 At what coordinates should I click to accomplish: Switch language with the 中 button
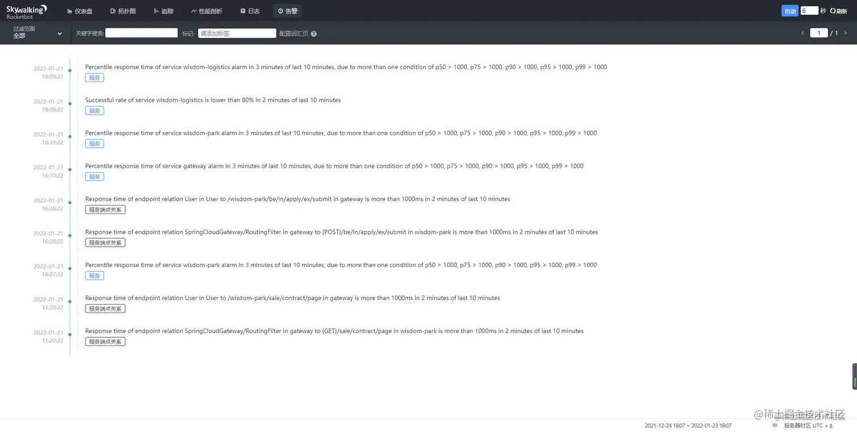click(x=775, y=426)
